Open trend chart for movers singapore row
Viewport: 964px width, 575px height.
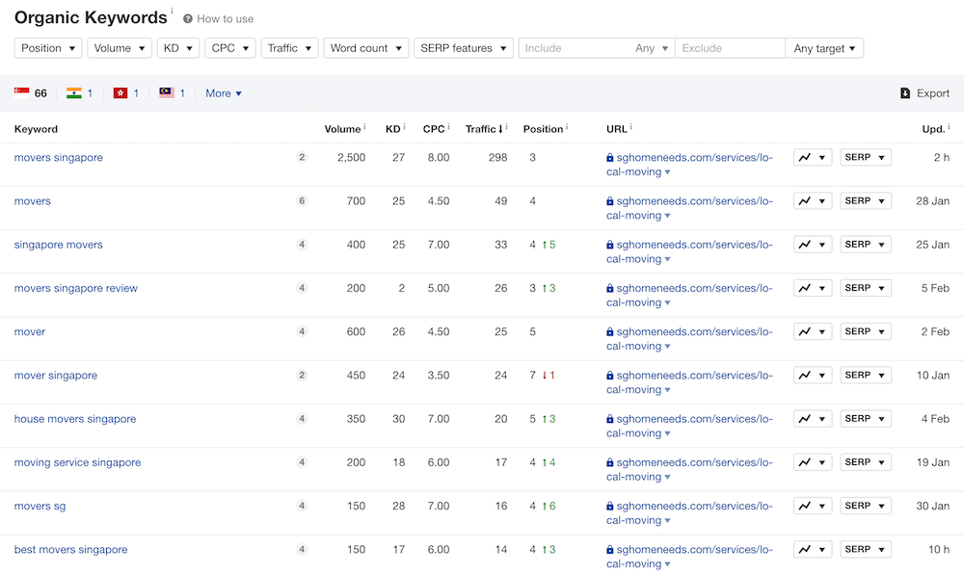point(812,158)
